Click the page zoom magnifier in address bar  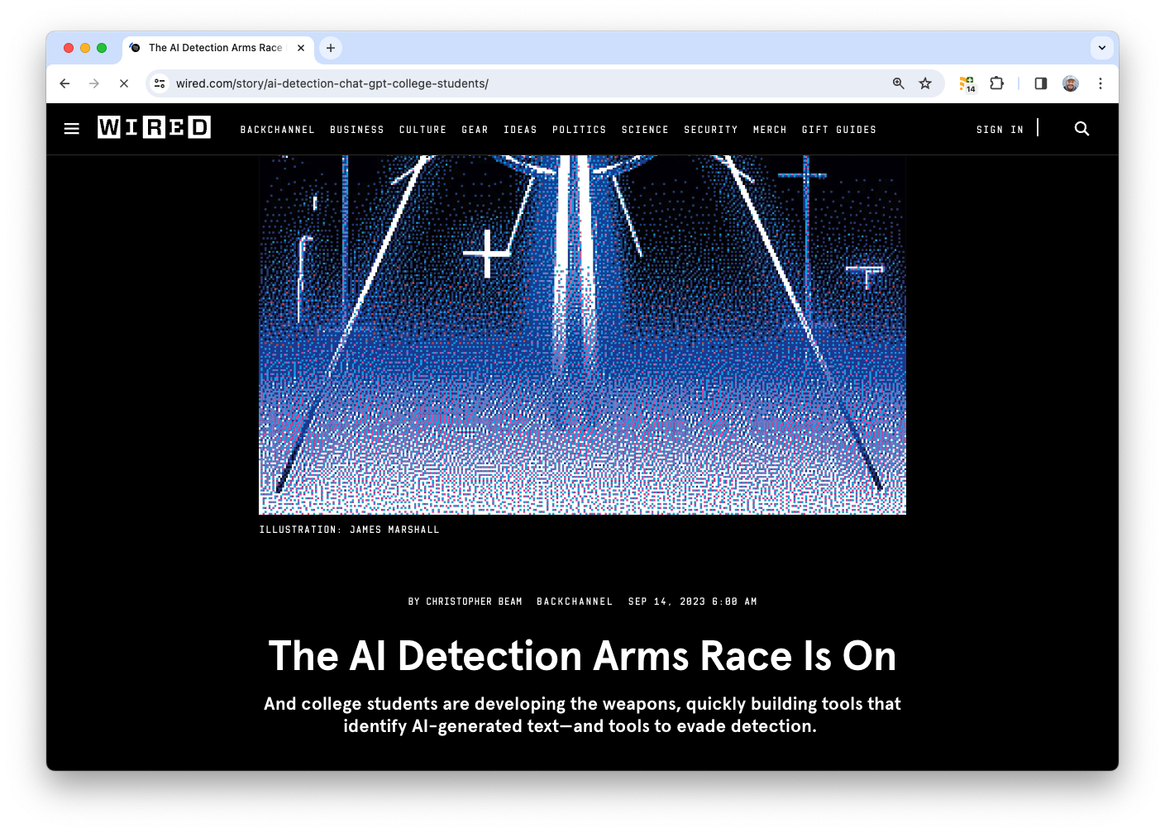click(x=898, y=83)
